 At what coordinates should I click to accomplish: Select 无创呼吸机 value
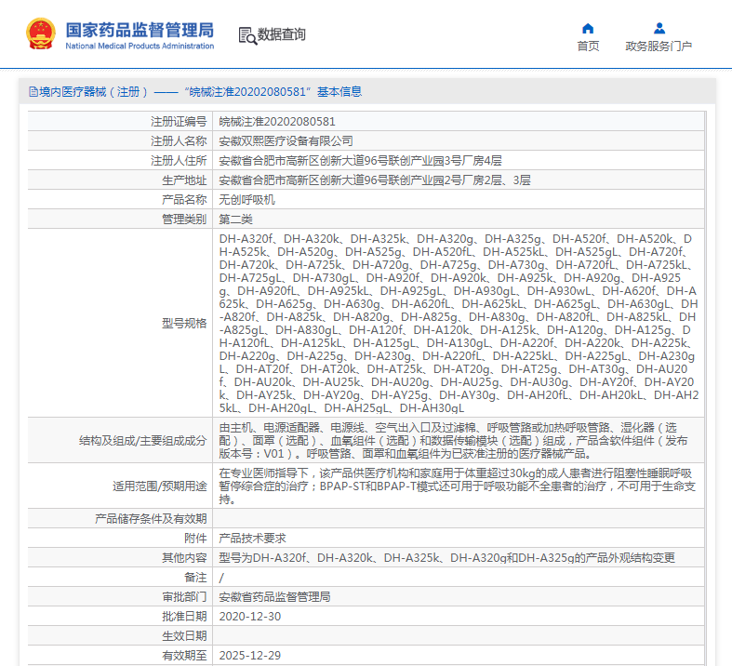point(247,200)
